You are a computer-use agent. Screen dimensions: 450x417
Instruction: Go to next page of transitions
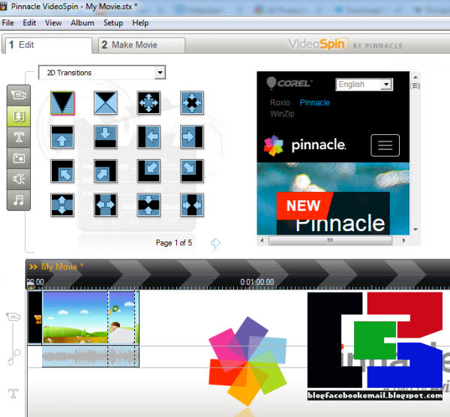[x=215, y=243]
